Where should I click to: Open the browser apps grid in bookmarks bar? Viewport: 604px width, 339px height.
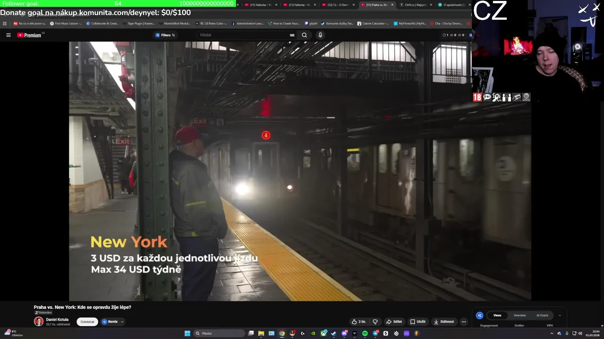pos(5,23)
